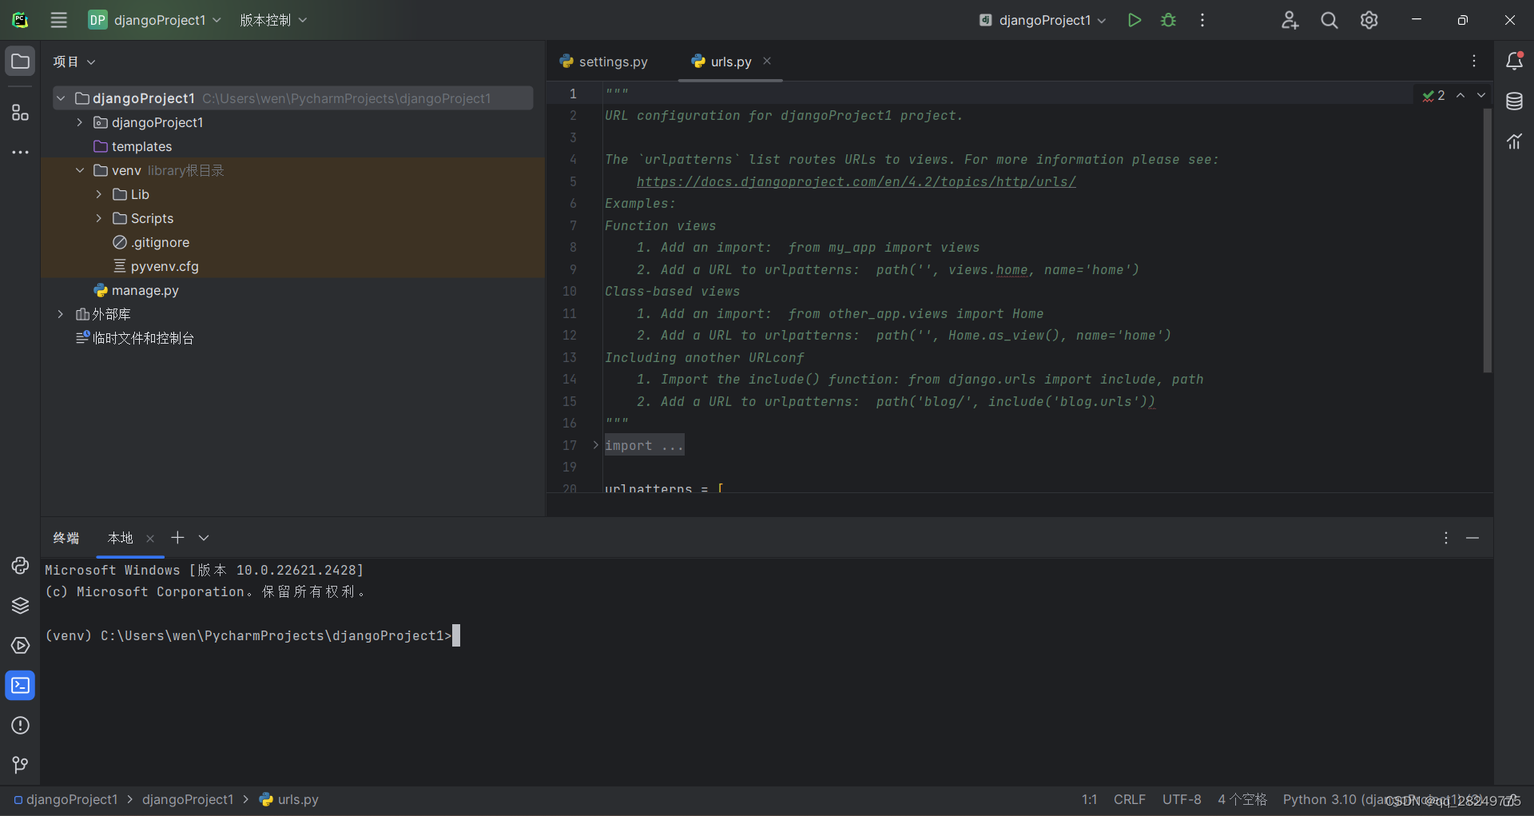
Task: Open the main hamburger menu
Action: [x=59, y=20]
